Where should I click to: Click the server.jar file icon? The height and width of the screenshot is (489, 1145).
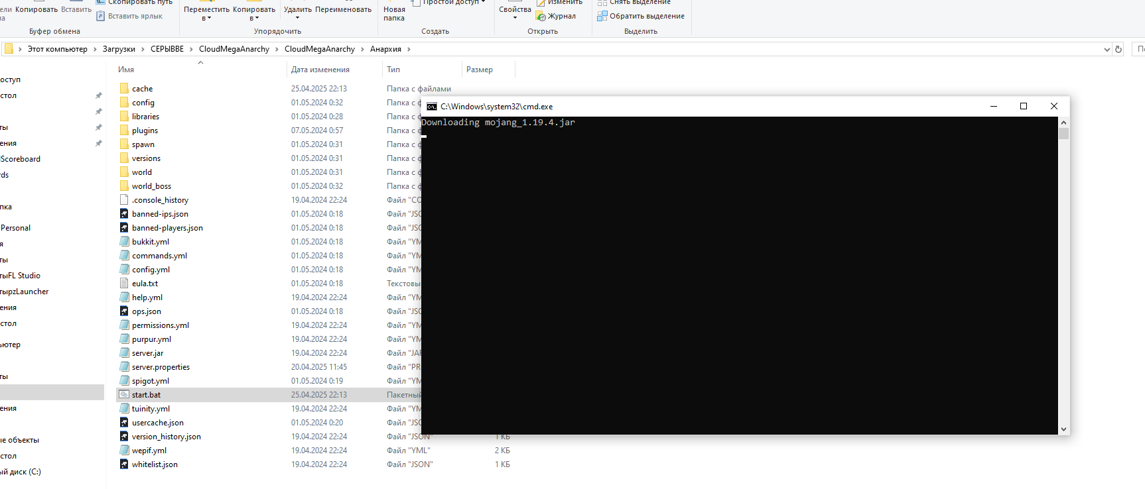coord(124,353)
